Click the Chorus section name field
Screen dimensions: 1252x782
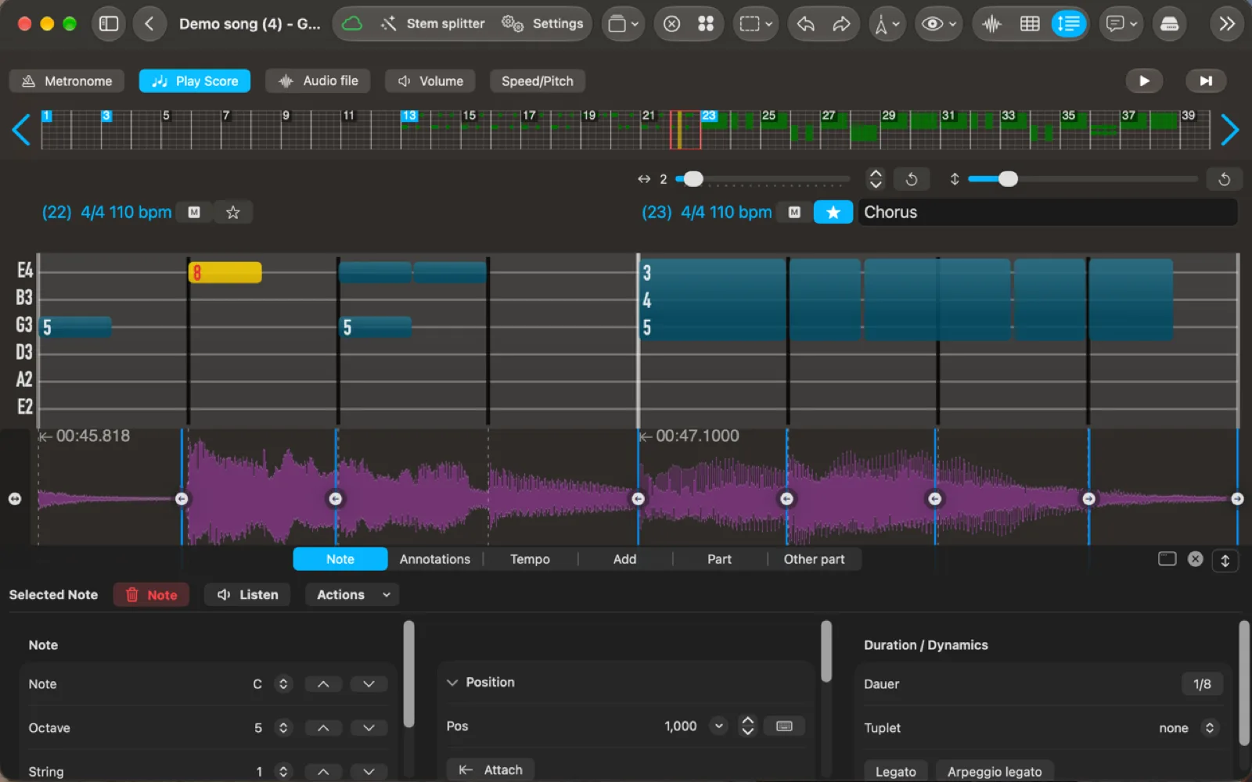1048,212
